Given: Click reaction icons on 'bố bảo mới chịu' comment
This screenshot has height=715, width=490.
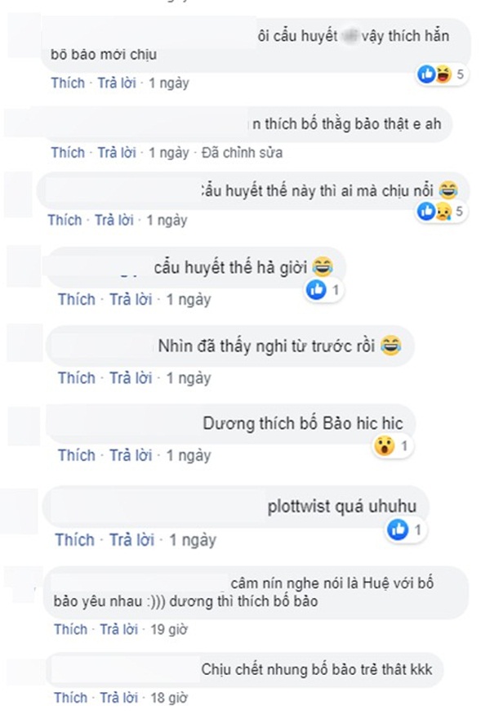Looking at the screenshot, I should pyautogui.click(x=436, y=74).
